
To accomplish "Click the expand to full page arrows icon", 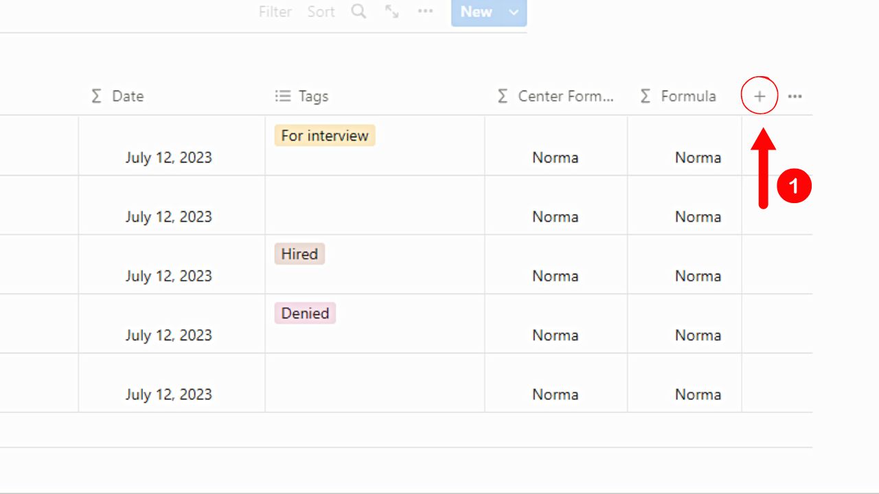I will pyautogui.click(x=392, y=11).
